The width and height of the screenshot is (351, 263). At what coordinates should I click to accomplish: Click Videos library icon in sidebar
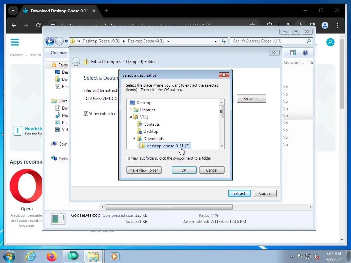(x=58, y=129)
